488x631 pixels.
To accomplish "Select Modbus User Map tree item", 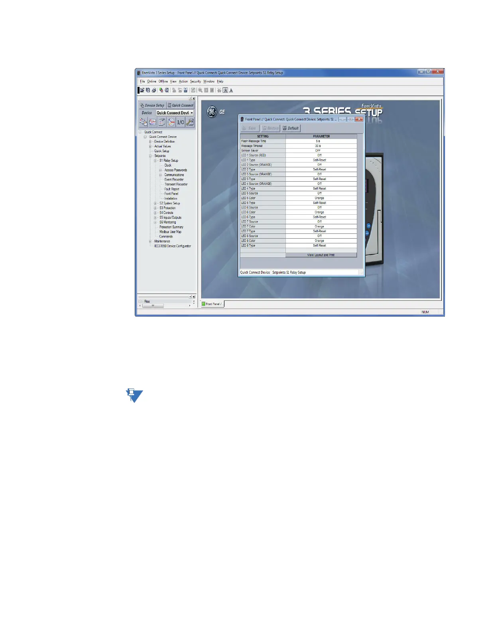I will [x=170, y=232].
